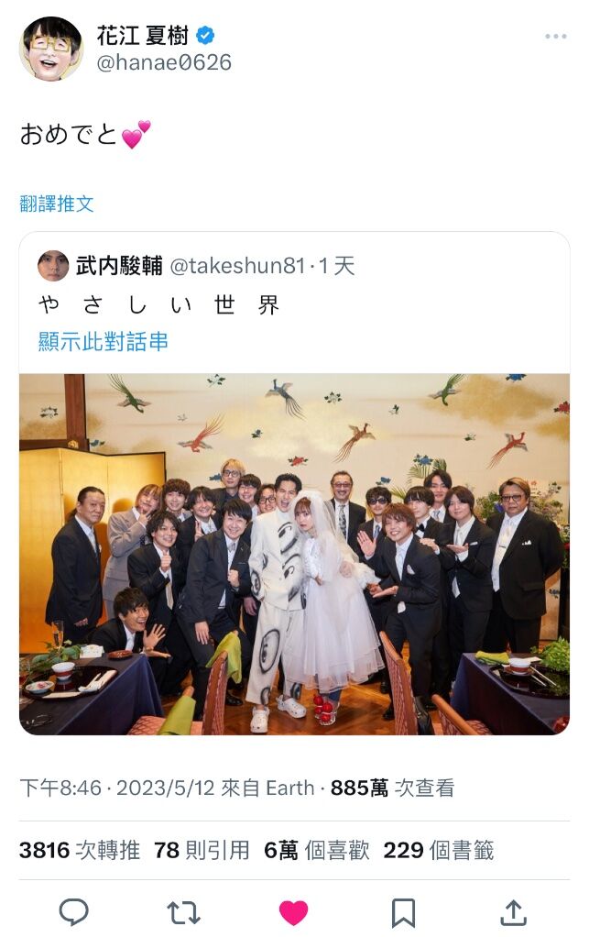Image resolution: width=589 pixels, height=937 pixels.
Task: Toggle the bookmark icon
Action: [x=403, y=913]
